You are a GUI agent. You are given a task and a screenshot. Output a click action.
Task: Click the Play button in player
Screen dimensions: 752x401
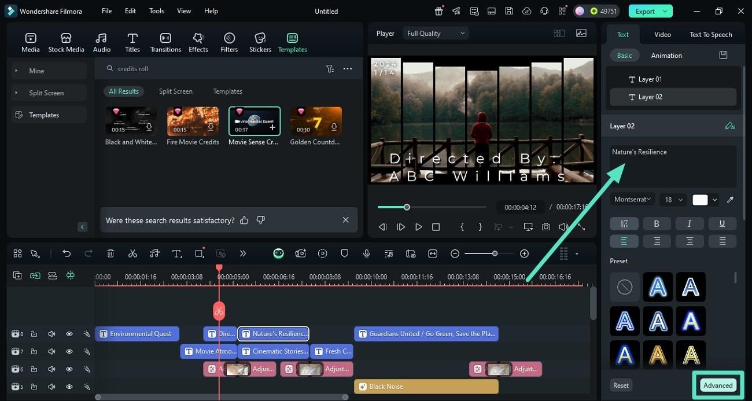click(x=419, y=227)
